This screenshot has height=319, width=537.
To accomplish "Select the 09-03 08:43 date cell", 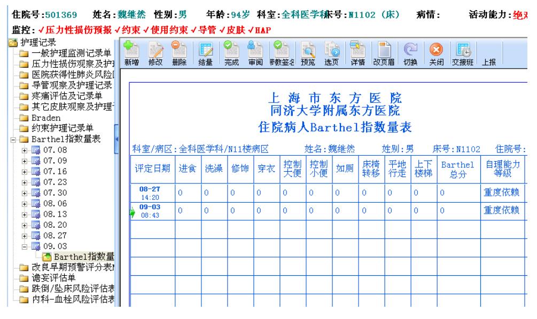I will [153, 211].
